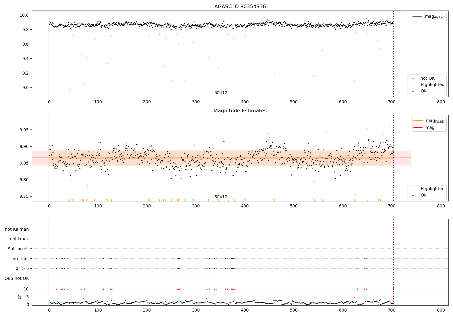Screen dimensions: 453x317
Task: Click the '9.0' y-axis tick label
Action: (x=25, y=88)
